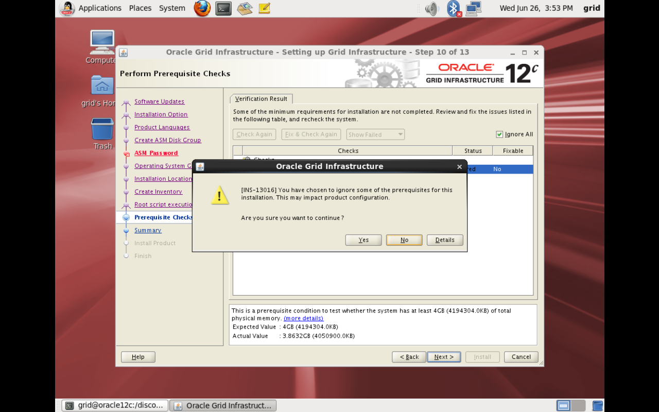659x412 pixels.
Task: Open the Places menu
Action: click(x=140, y=8)
